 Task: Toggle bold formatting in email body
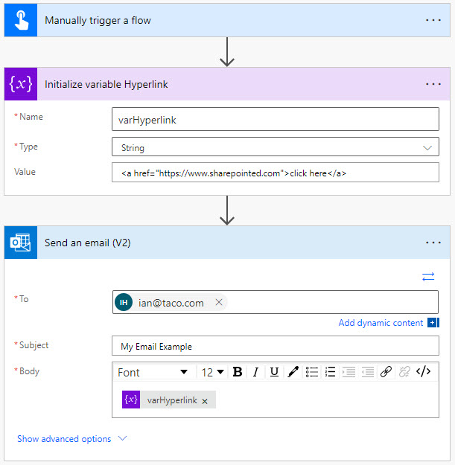click(x=237, y=371)
